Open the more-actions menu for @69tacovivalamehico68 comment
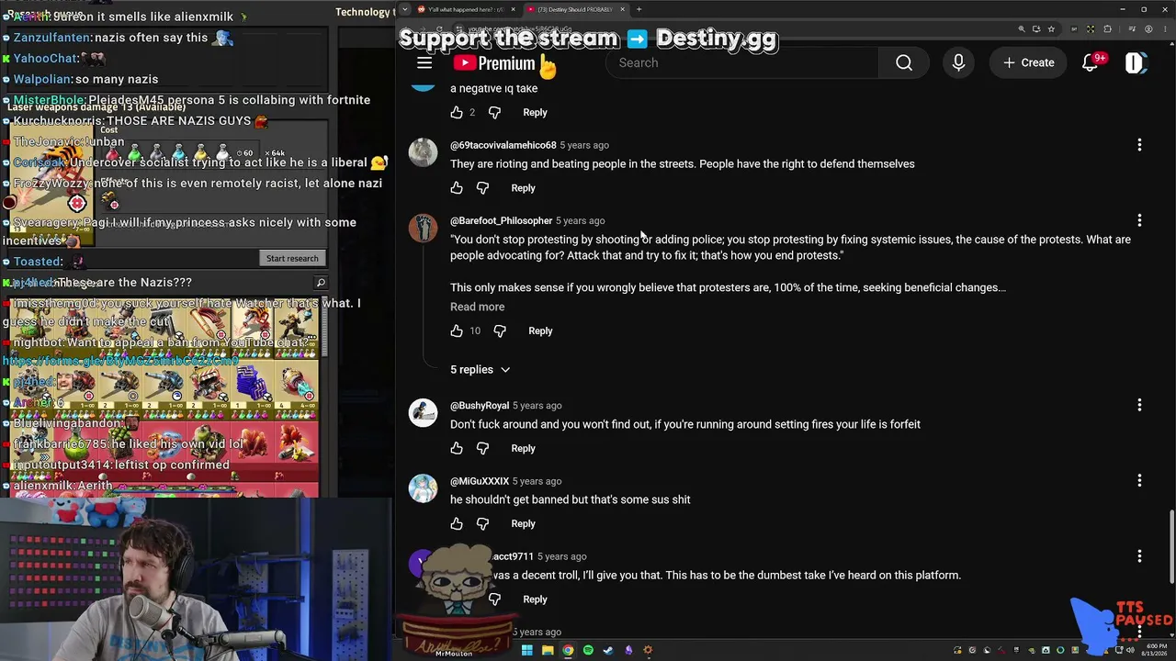This screenshot has height=661, width=1176. tap(1139, 145)
